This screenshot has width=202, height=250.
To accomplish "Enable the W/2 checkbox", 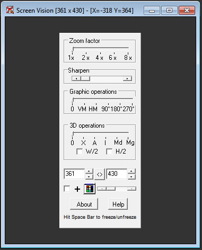I will (x=80, y=151).
